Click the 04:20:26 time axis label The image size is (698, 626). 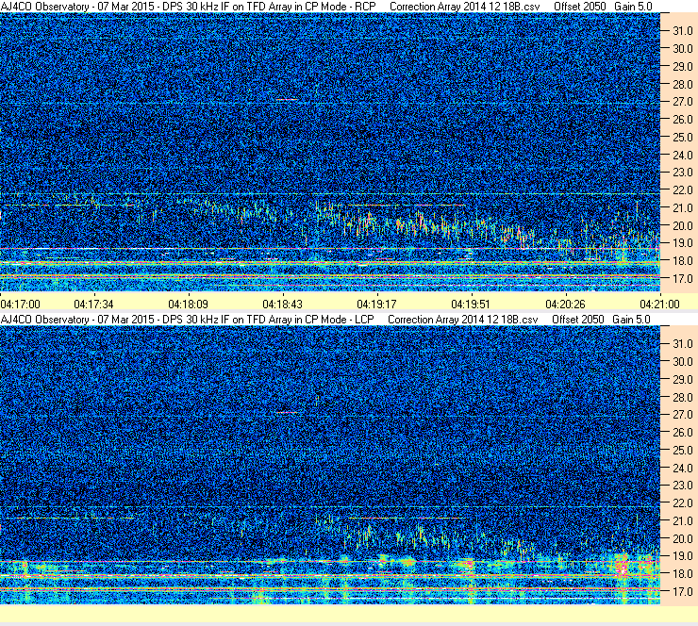click(x=565, y=305)
